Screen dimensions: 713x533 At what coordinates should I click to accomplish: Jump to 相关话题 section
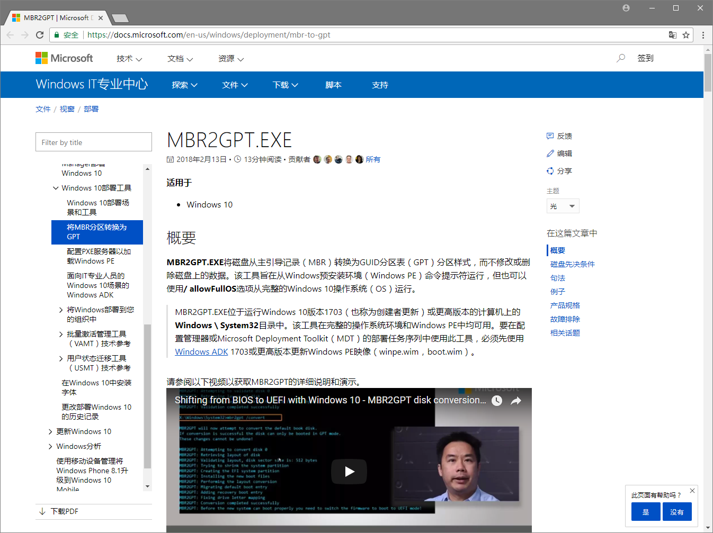pyautogui.click(x=565, y=333)
